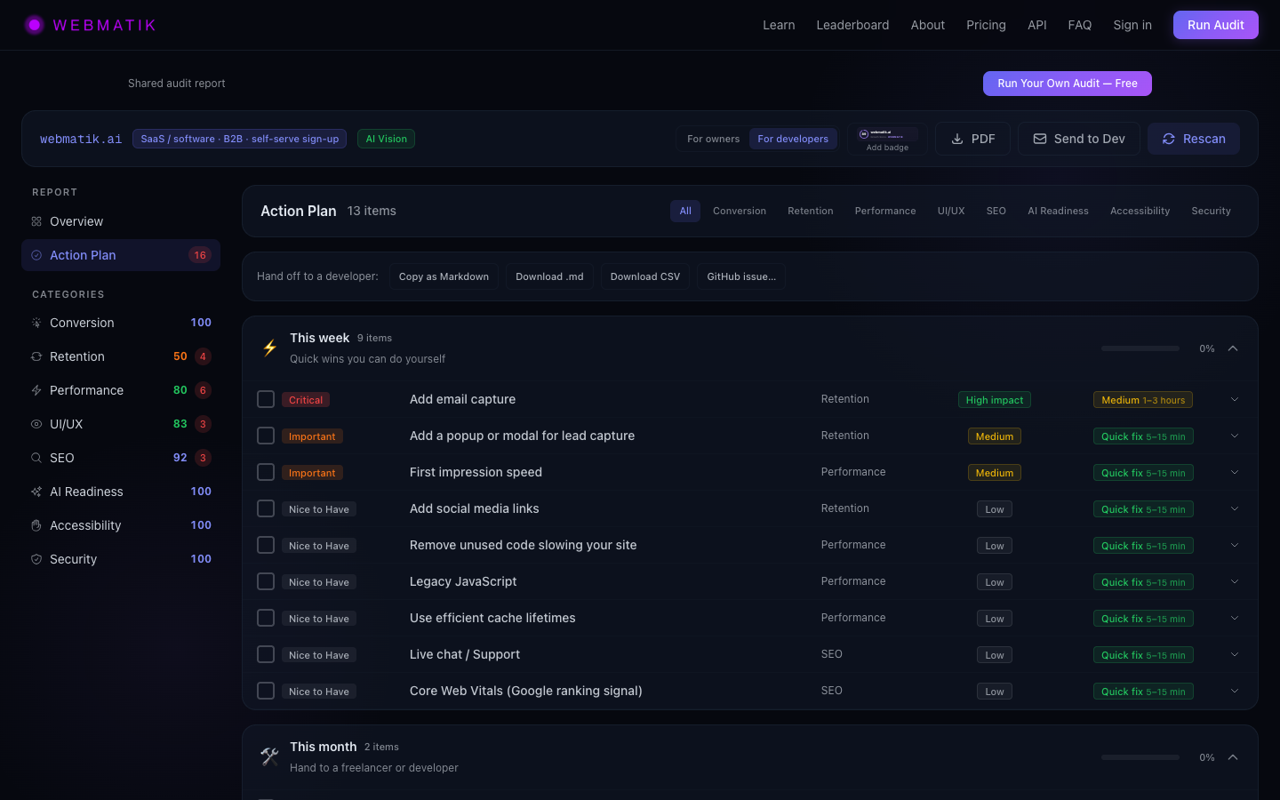
Task: Check the Add social media links box
Action: tap(266, 508)
